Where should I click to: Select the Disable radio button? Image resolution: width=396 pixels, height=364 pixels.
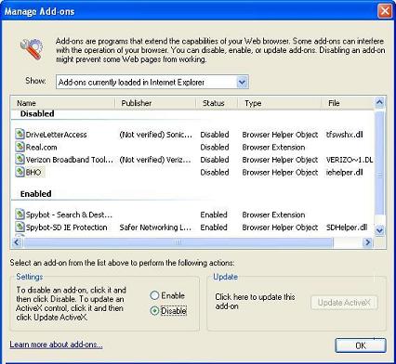click(x=154, y=310)
